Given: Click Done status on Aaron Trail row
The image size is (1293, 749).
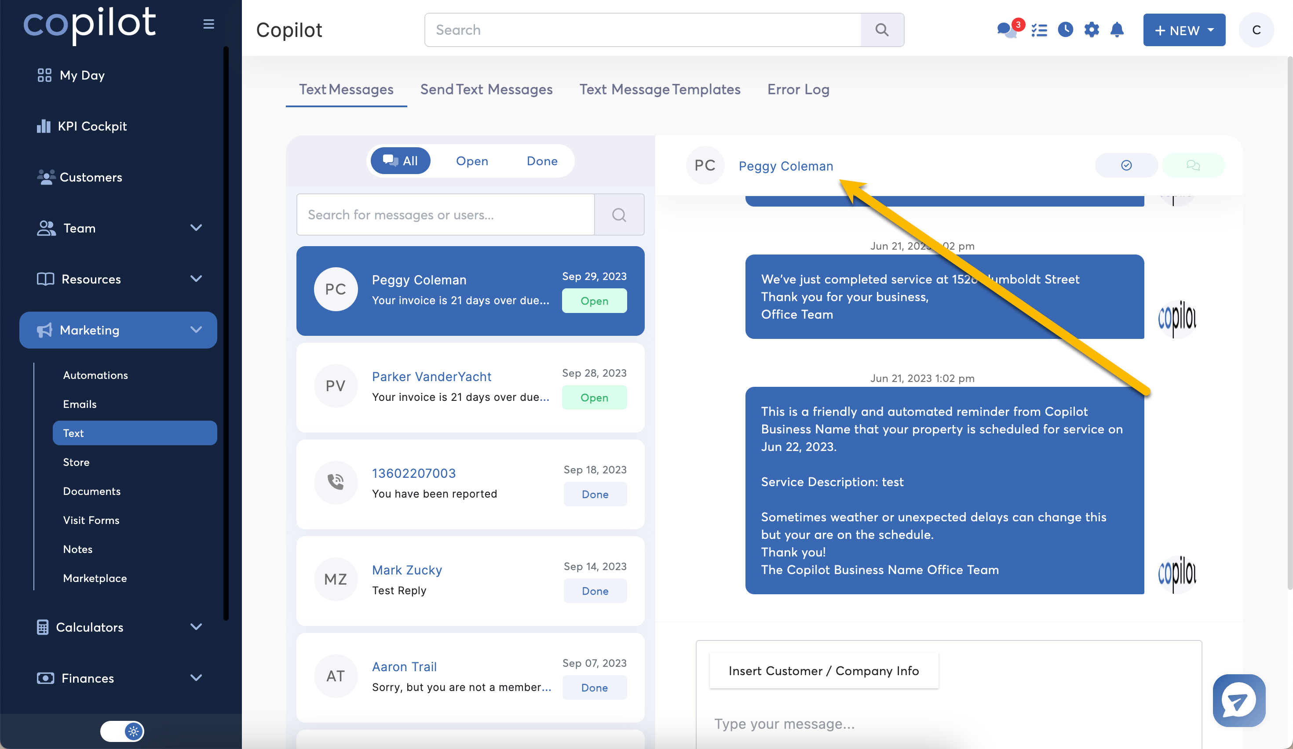Looking at the screenshot, I should [x=594, y=687].
